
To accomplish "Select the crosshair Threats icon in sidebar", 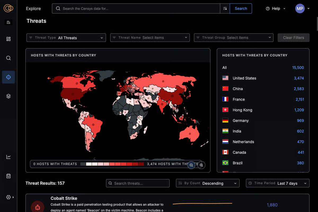I will pyautogui.click(x=8, y=77).
